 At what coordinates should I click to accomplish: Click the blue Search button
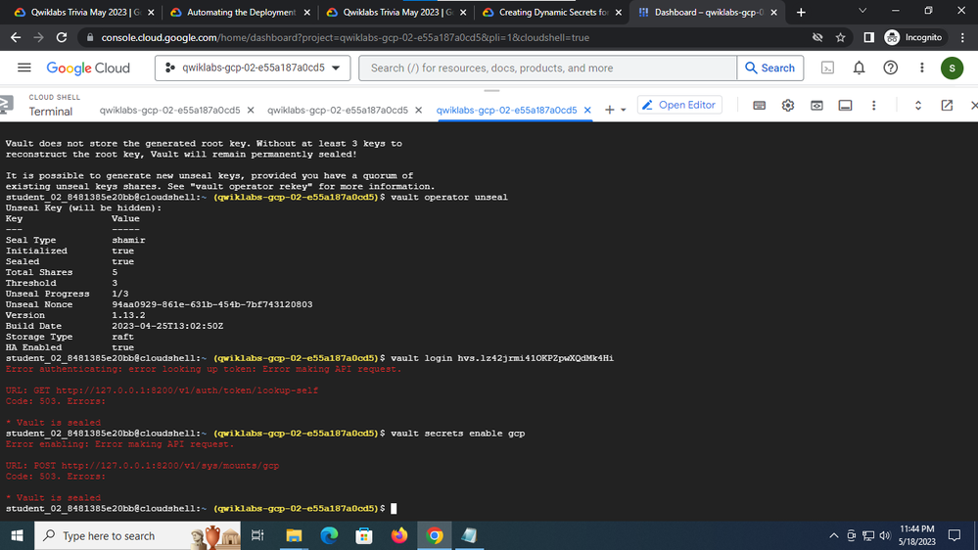tap(769, 68)
